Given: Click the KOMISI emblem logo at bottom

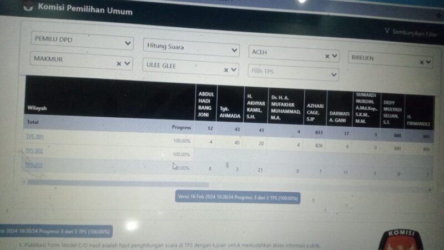Looking at the screenshot, I should tap(401, 240).
